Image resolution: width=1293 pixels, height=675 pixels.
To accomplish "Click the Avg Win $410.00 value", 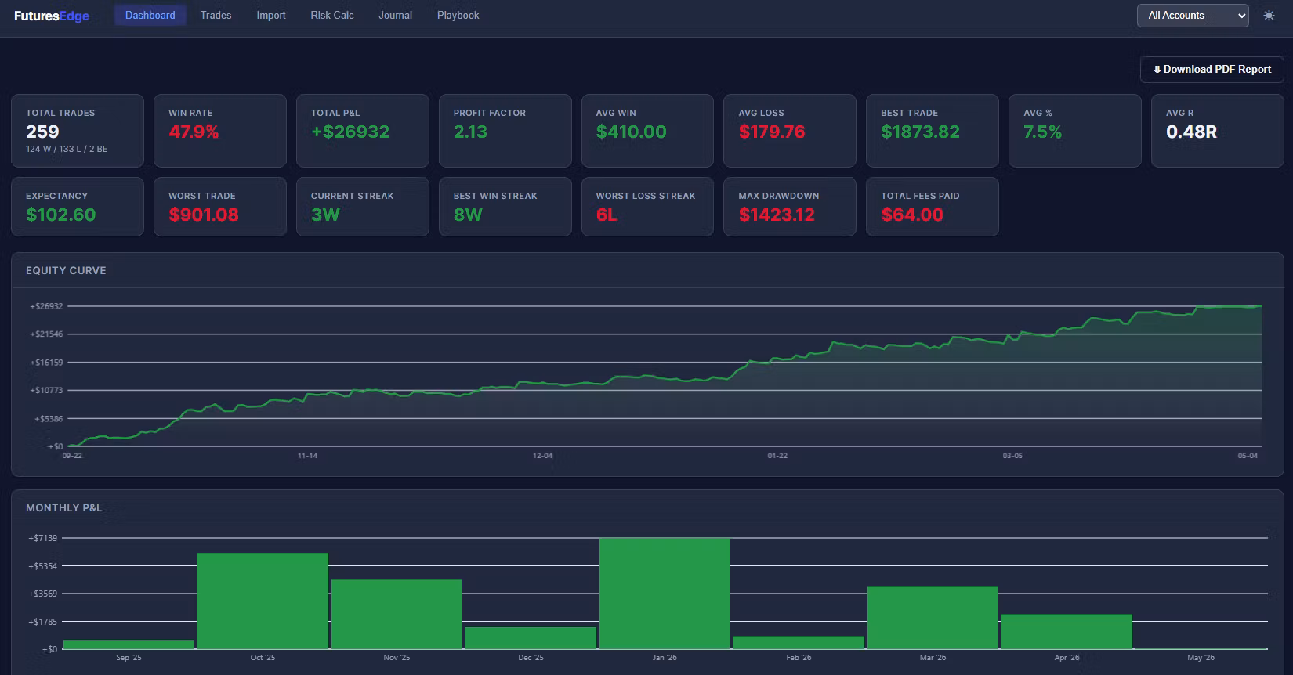I will (631, 132).
